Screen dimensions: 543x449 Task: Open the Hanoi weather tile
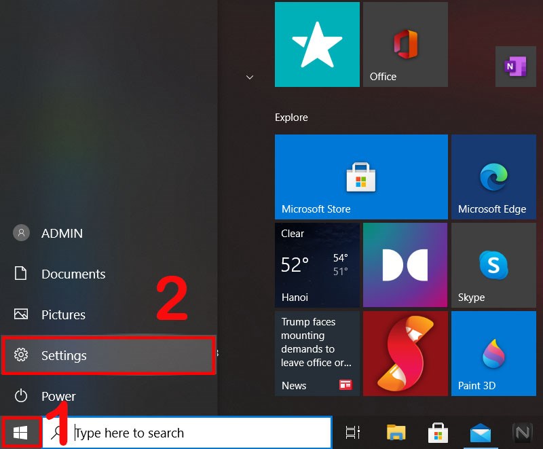[x=317, y=265]
